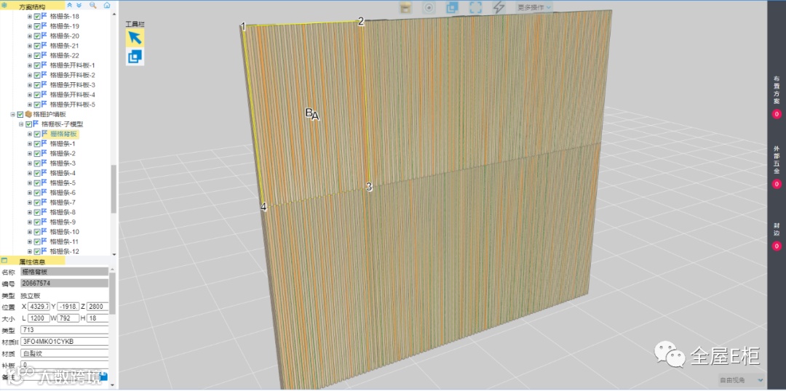Toggle the 栅格背板 checkbox
Viewport: 786px width, 391px height.
pos(37,134)
